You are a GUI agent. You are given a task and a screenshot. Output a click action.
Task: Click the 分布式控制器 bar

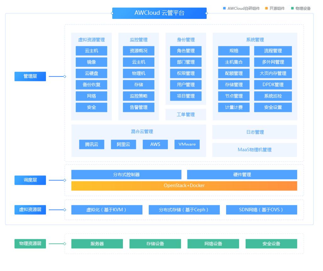tap(126, 174)
